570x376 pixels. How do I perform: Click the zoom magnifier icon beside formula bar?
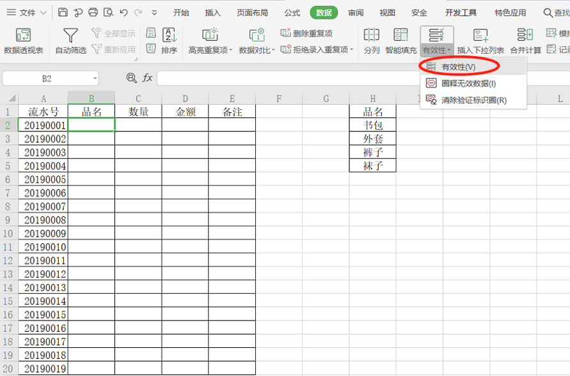[131, 78]
